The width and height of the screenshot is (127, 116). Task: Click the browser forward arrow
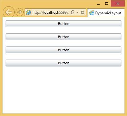point(20,12)
